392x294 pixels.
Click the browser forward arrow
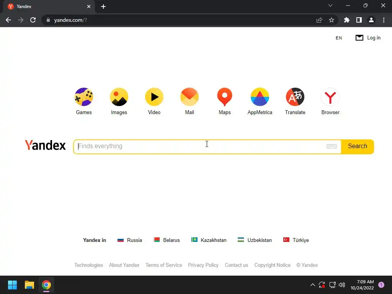(21, 20)
